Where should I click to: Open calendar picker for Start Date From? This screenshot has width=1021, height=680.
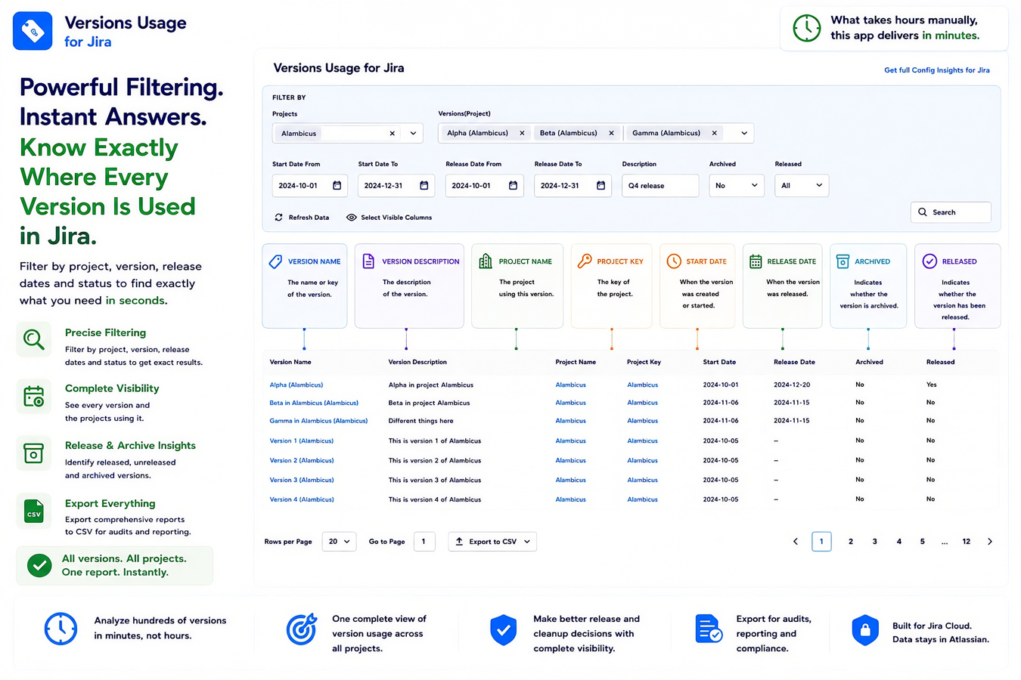(x=337, y=186)
